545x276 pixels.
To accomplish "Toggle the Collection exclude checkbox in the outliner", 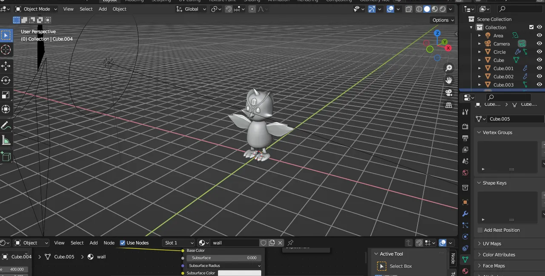I will 531,27.
